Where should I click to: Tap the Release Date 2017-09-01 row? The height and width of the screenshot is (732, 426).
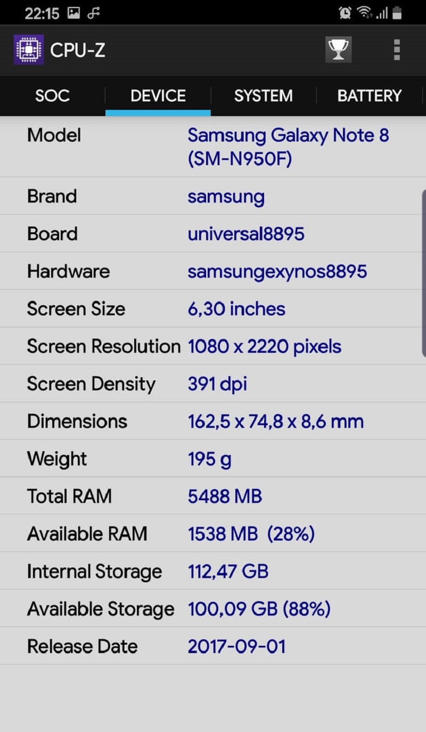coord(213,646)
